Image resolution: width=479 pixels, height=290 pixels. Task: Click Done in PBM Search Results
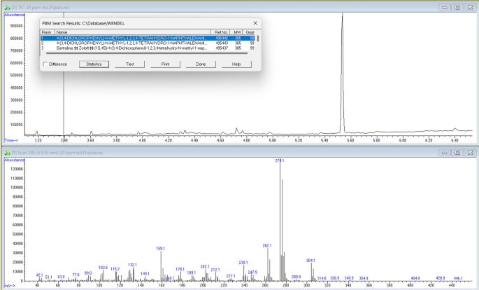[201, 64]
